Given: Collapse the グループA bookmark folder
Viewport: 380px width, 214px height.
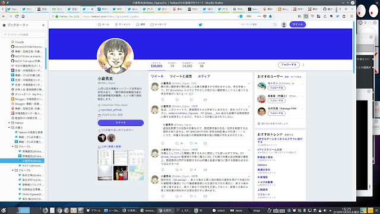Looking at the screenshot, I should (12, 147).
